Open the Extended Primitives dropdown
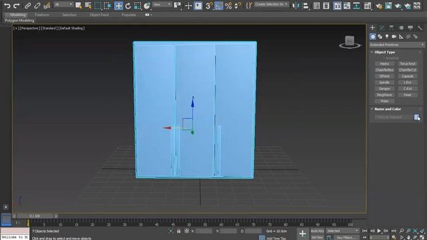Viewport: 427px width, 240px height. (x=397, y=45)
